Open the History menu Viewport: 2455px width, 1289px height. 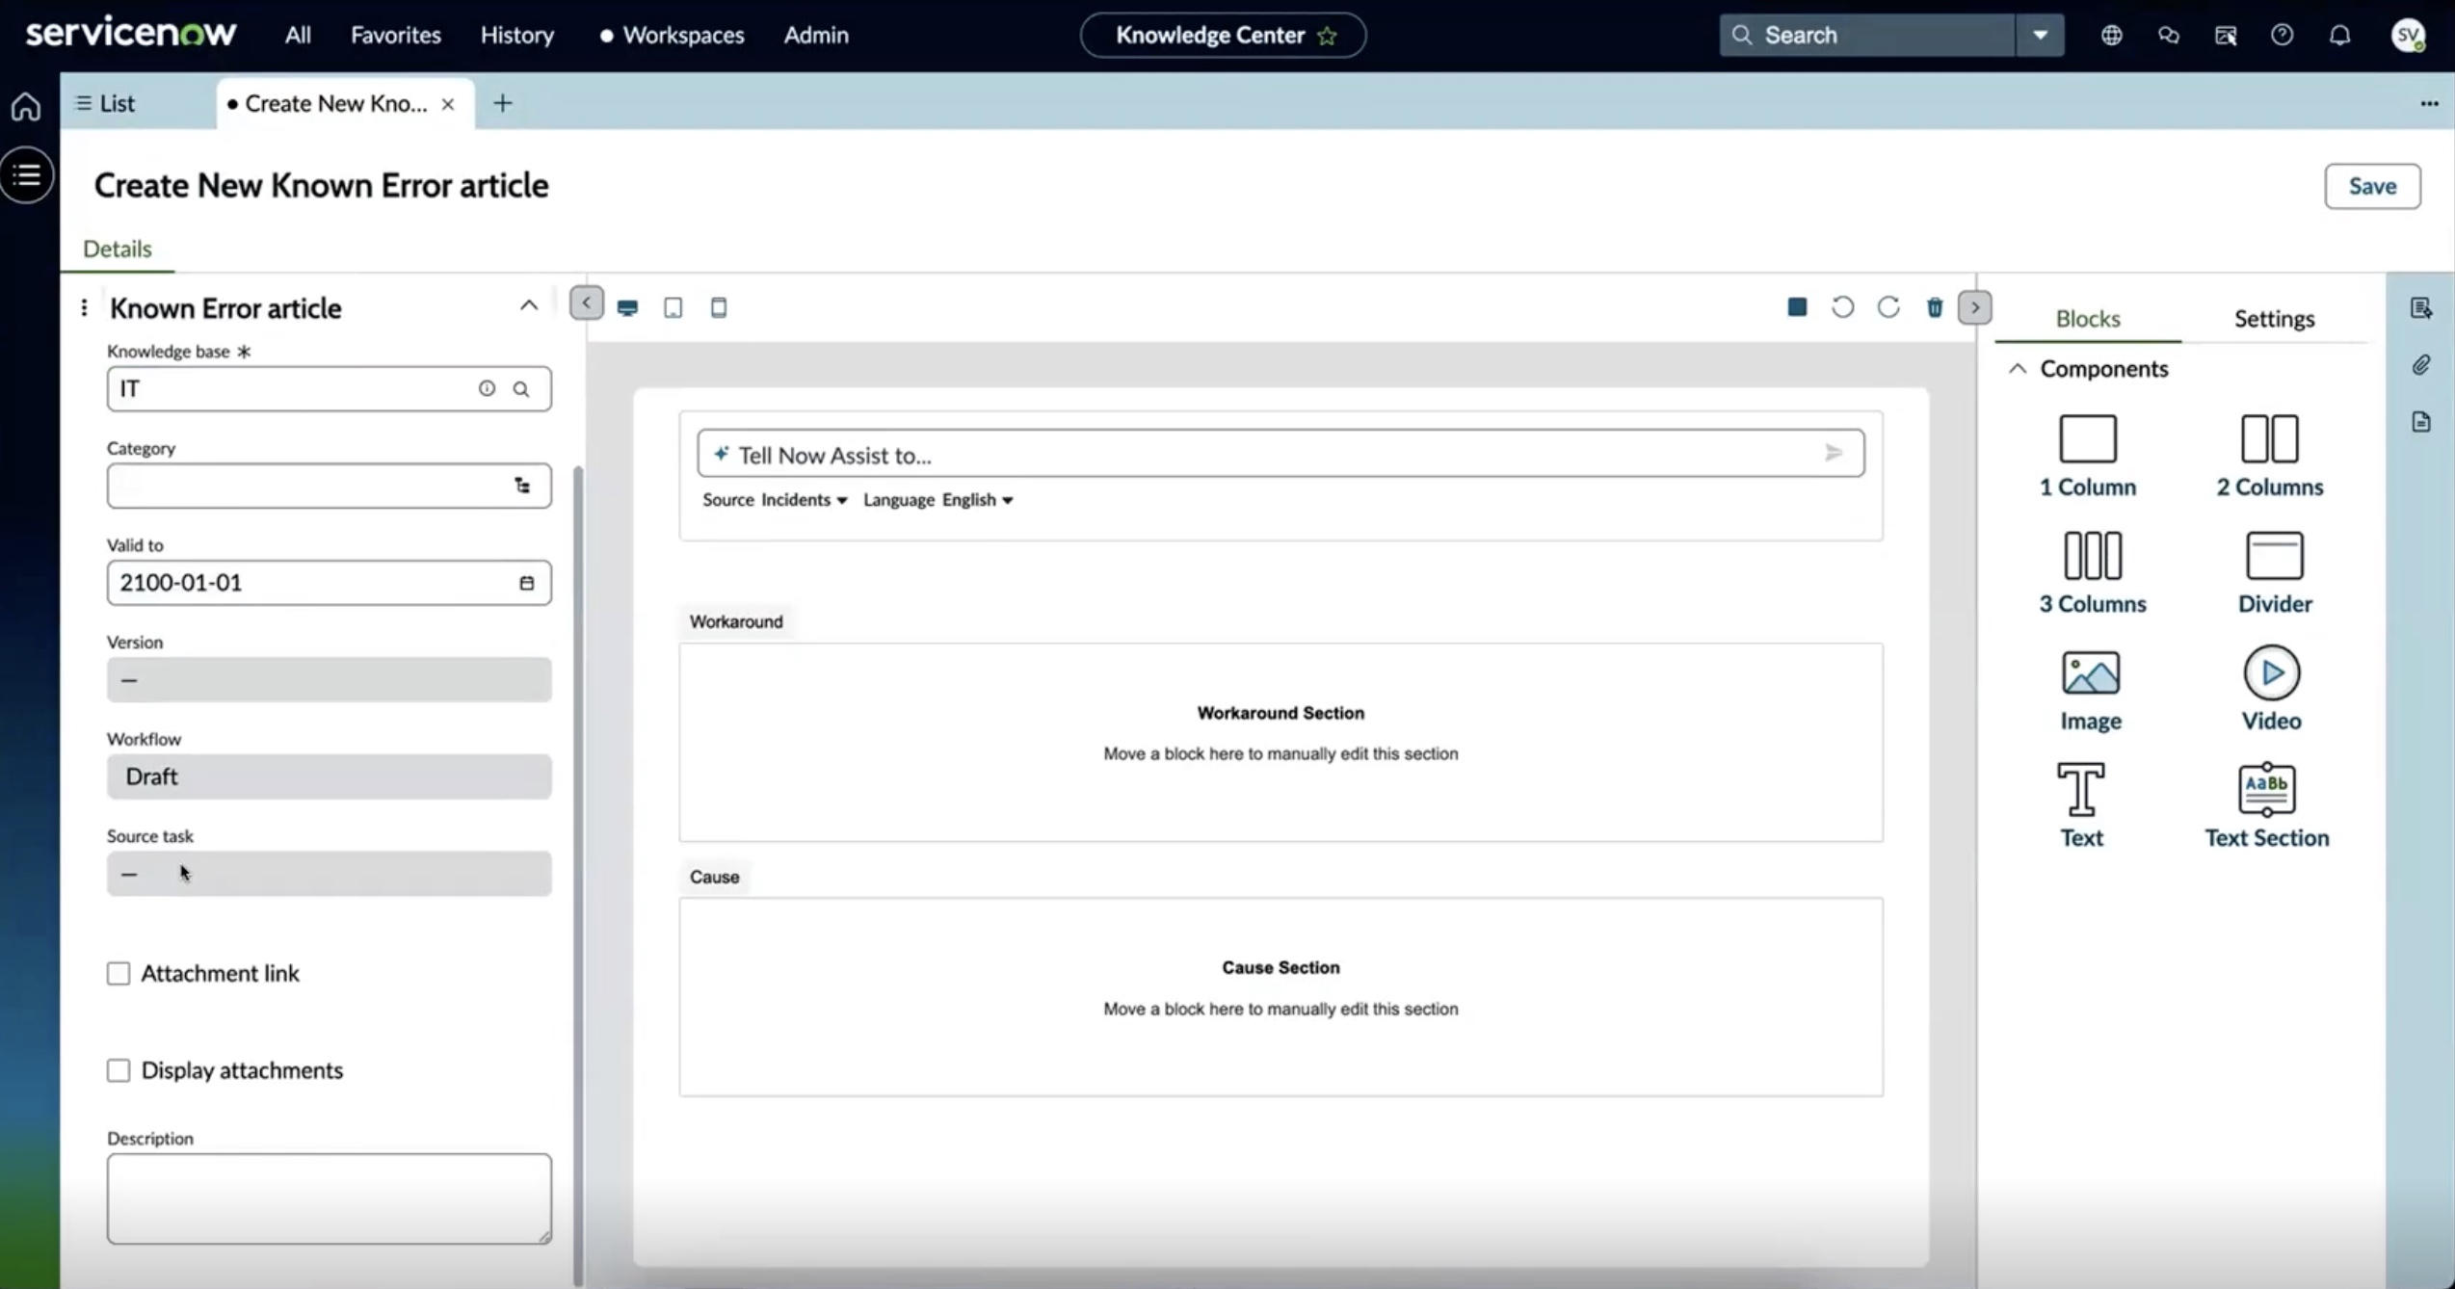517,35
